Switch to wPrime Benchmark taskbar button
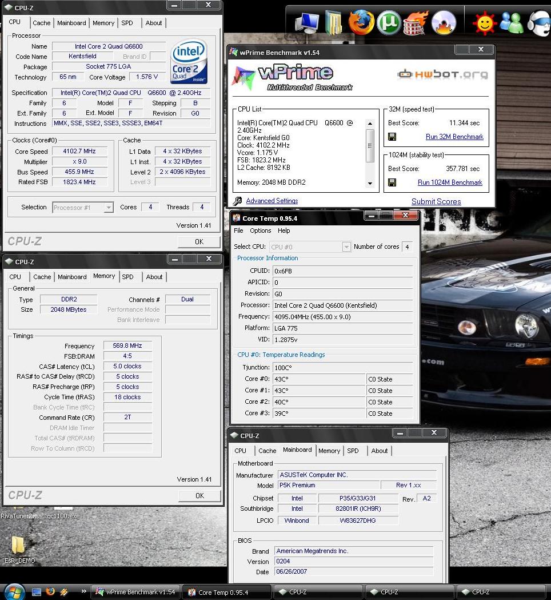This screenshot has height=600, width=551. click(x=135, y=593)
